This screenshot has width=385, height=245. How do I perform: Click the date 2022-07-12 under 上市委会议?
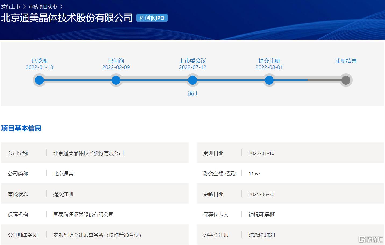(x=192, y=67)
